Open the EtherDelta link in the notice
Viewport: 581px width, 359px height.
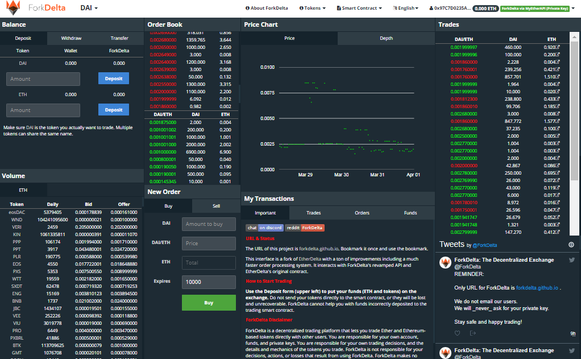click(310, 259)
